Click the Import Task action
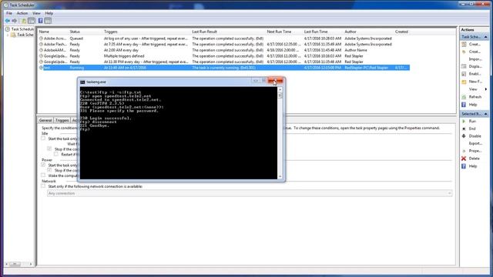This screenshot has height=277, width=493. (x=475, y=59)
